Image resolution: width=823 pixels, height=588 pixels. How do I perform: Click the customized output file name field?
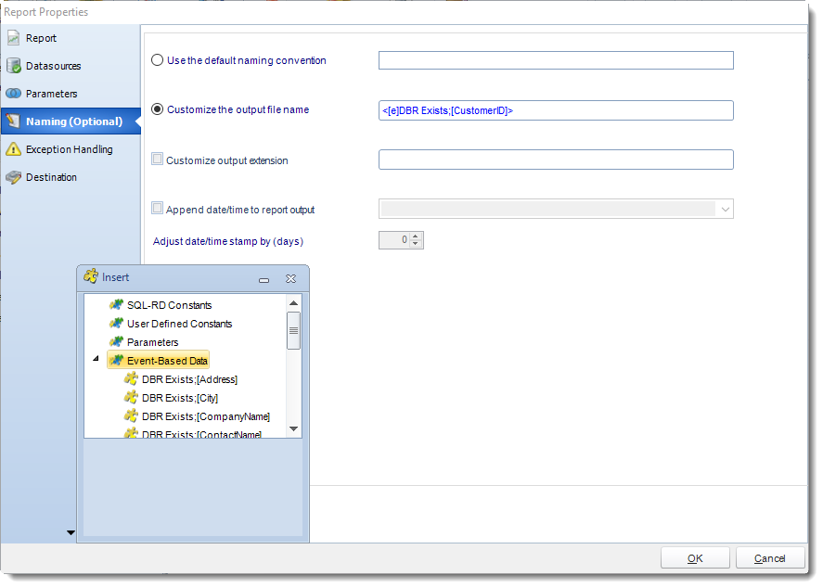click(556, 110)
